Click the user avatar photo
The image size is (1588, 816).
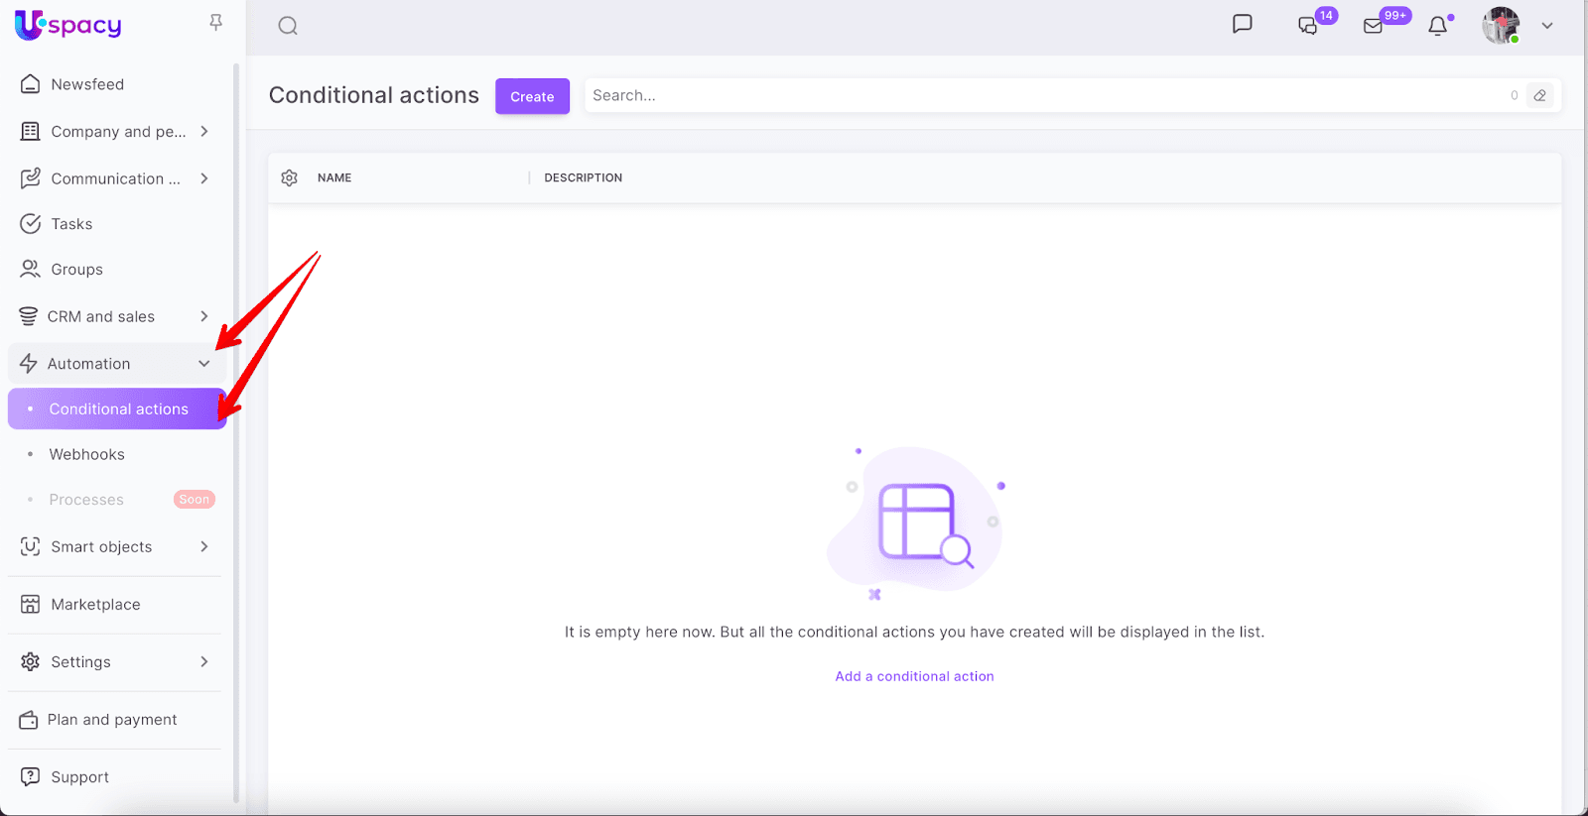(x=1501, y=26)
